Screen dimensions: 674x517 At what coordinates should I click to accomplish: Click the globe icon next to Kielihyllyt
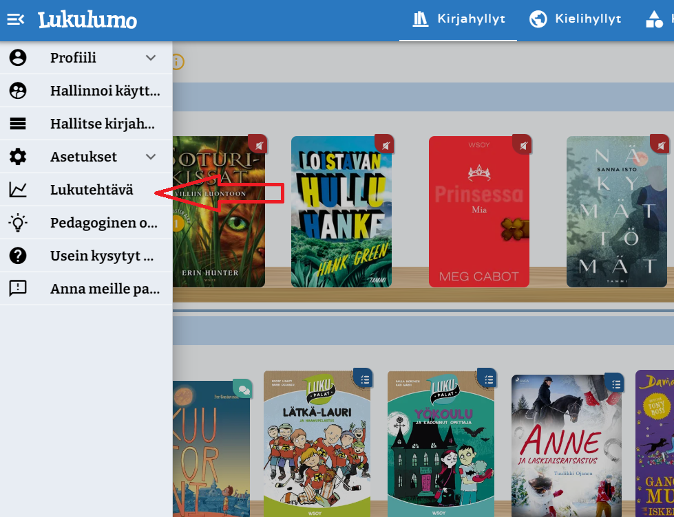pyautogui.click(x=538, y=19)
